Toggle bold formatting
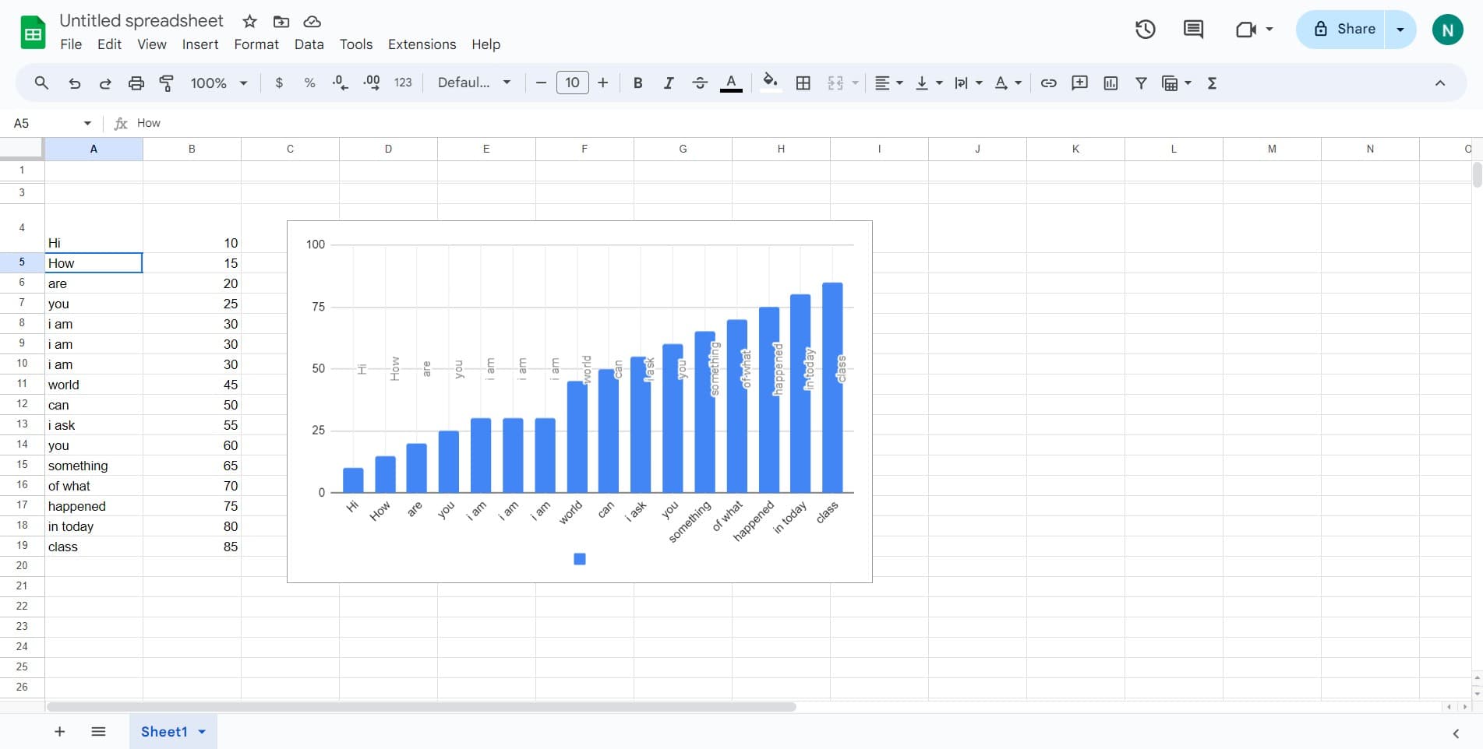The height and width of the screenshot is (749, 1483). click(637, 83)
